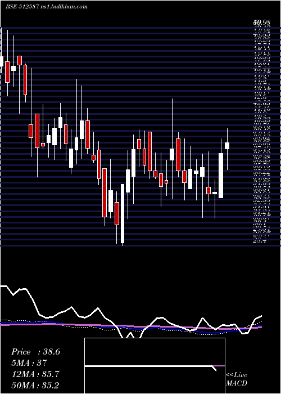The width and height of the screenshot is (281, 394).
Task: Click the 40.98 top price axis label
Action: (x=261, y=23)
